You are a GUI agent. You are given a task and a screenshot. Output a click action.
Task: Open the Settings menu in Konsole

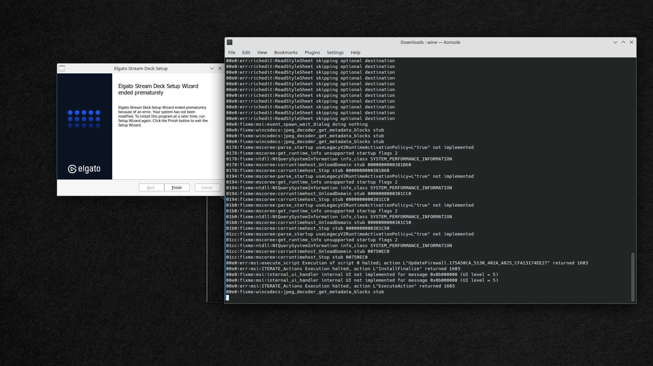click(x=335, y=52)
